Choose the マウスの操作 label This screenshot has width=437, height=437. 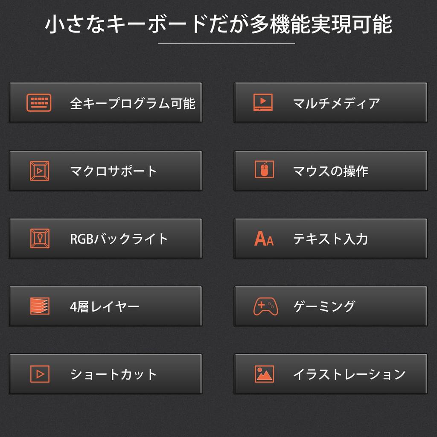[x=330, y=171]
